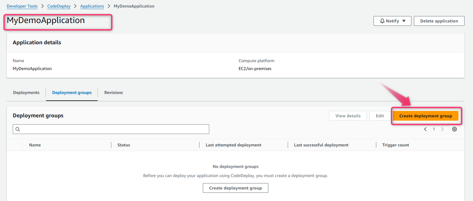This screenshot has width=473, height=201.
Task: Open the Developer Tools breadcrumb link
Action: (x=22, y=6)
